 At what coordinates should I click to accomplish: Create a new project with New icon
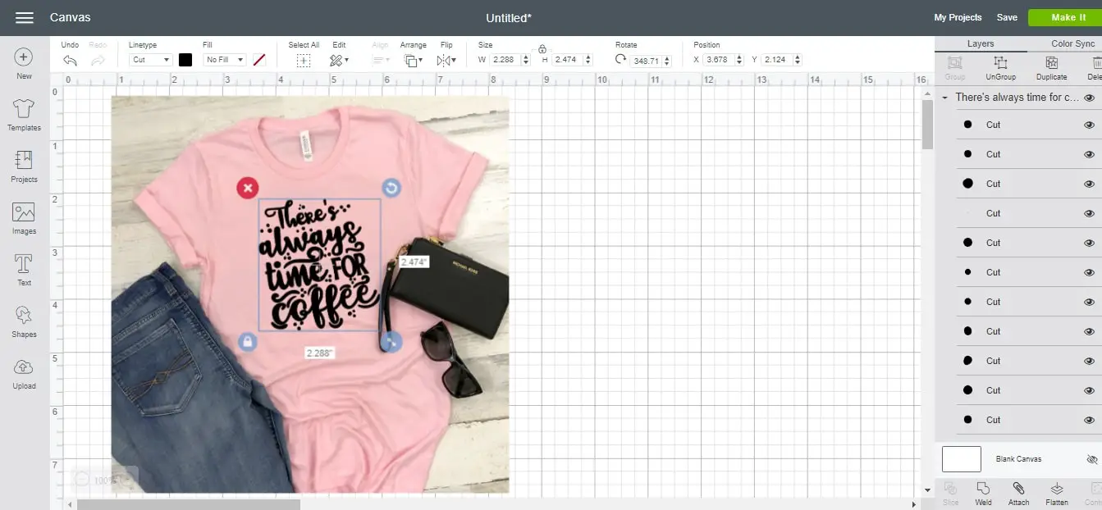tap(24, 64)
